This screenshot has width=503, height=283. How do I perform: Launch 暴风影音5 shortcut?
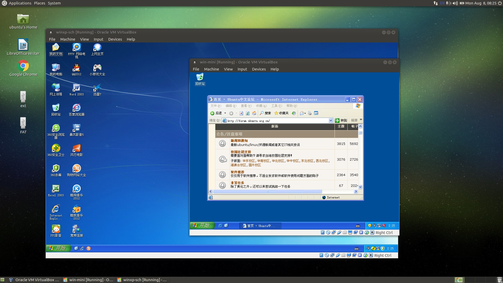[76, 130]
